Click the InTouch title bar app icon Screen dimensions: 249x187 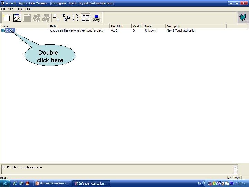coord(2,3)
